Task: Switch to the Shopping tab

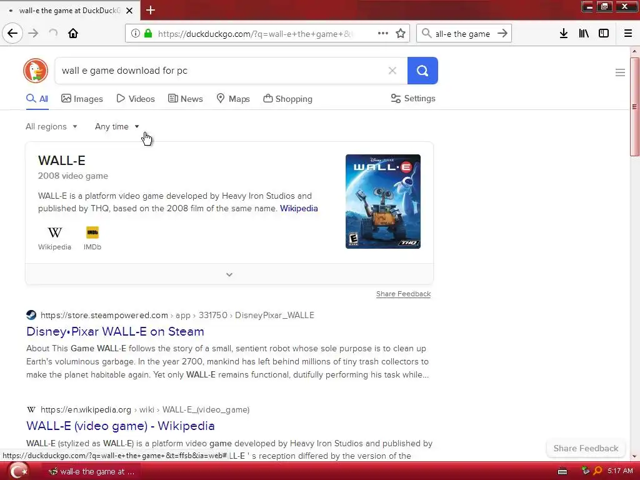Action: click(287, 99)
